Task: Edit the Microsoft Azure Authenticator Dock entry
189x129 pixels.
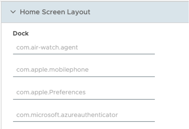Action: click(84, 115)
